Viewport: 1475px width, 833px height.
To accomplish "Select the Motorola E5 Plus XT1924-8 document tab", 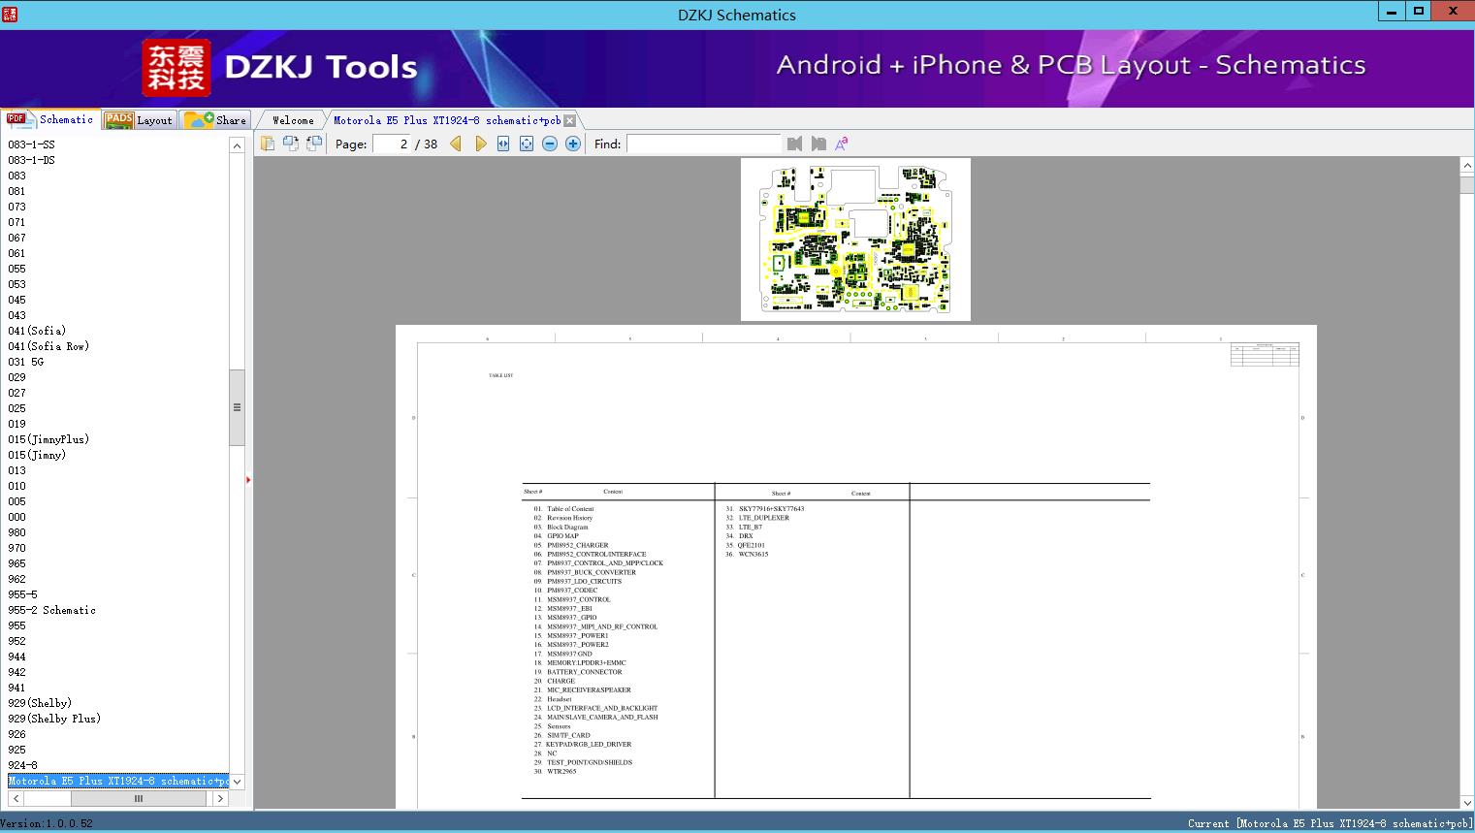I will pyautogui.click(x=447, y=120).
